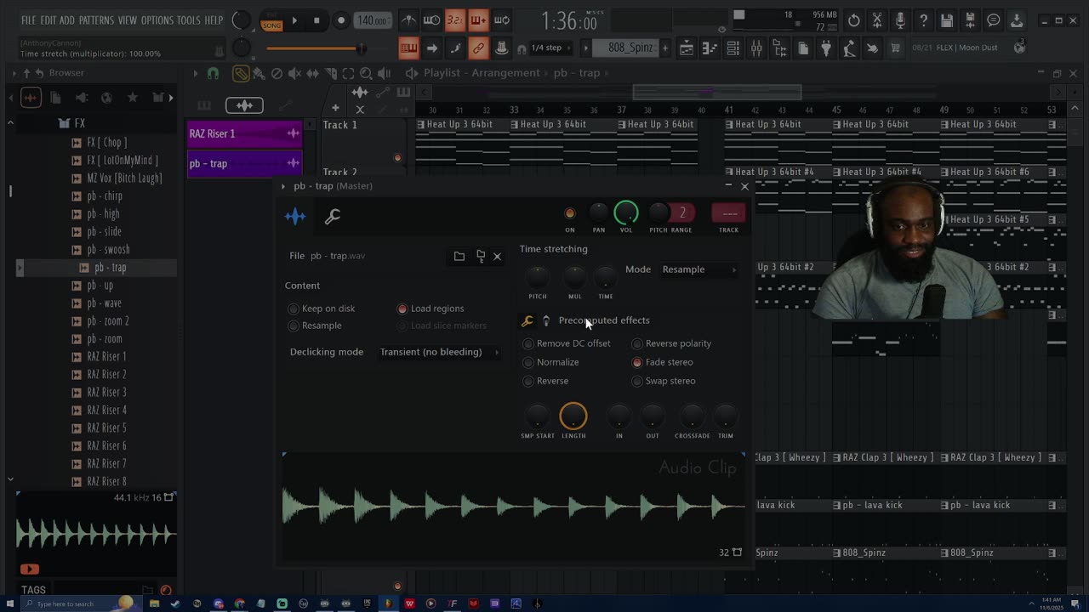1089x612 pixels.
Task: Open the 1/4 step snap dropdown
Action: pos(551,48)
